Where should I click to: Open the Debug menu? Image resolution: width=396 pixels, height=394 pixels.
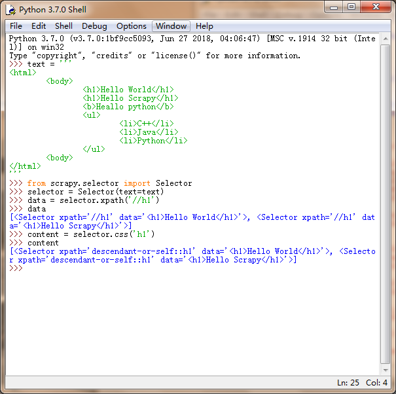click(94, 26)
